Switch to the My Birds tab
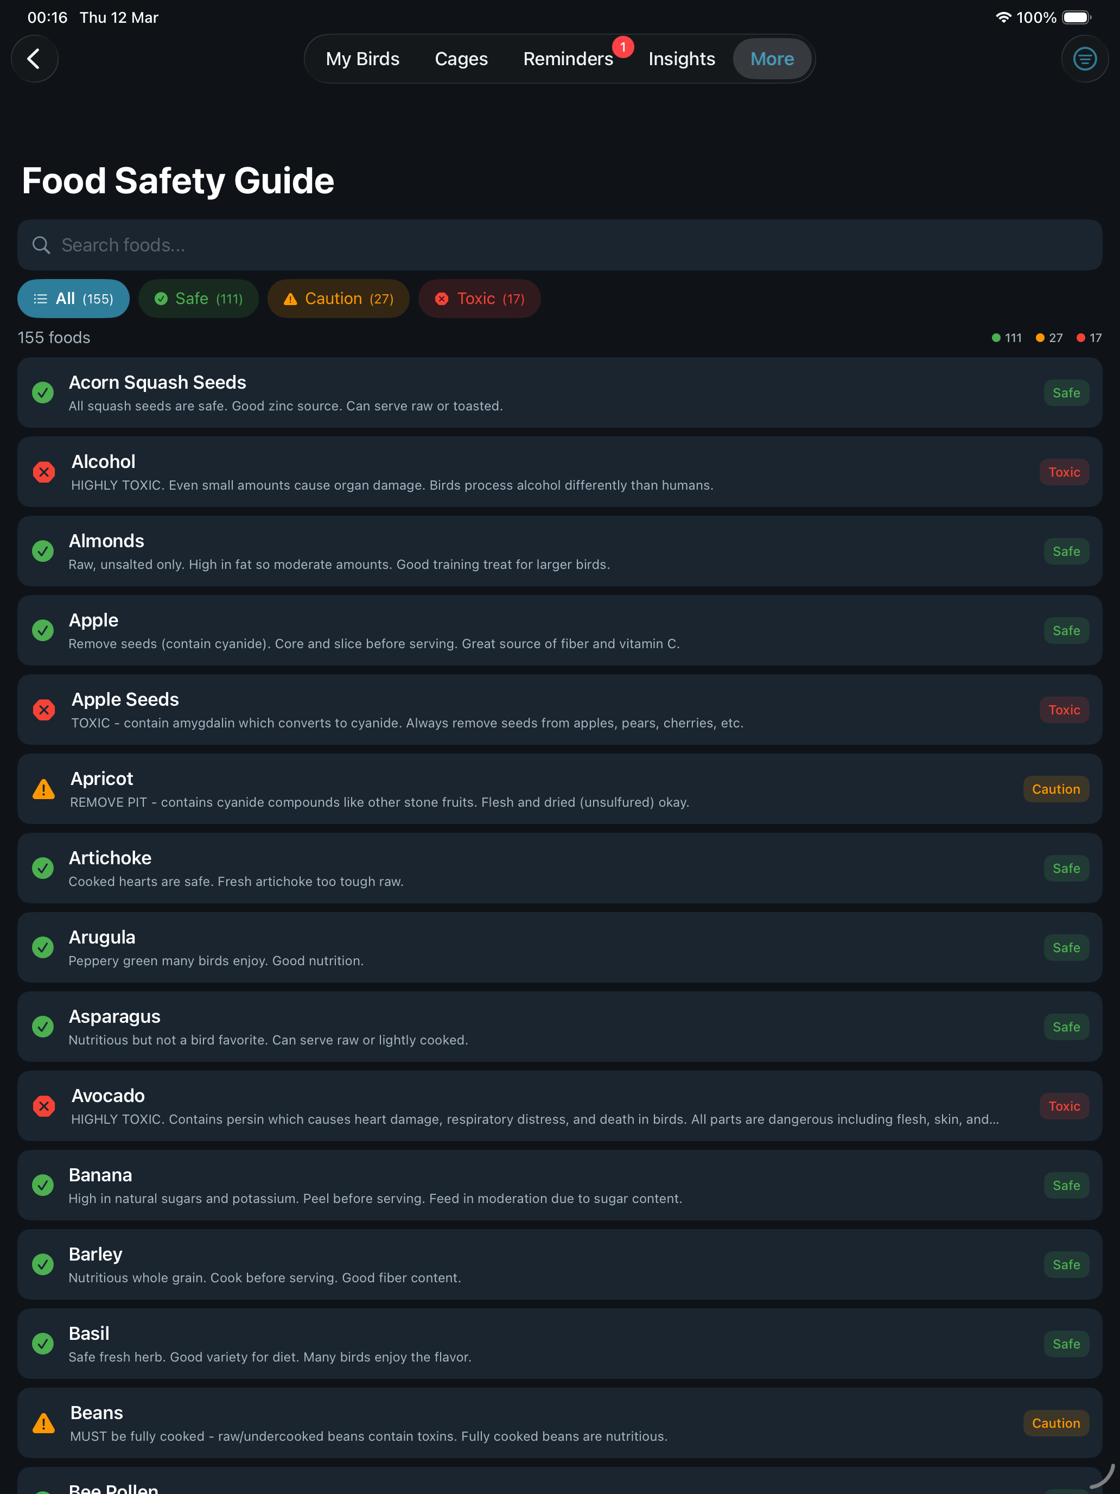 362,59
